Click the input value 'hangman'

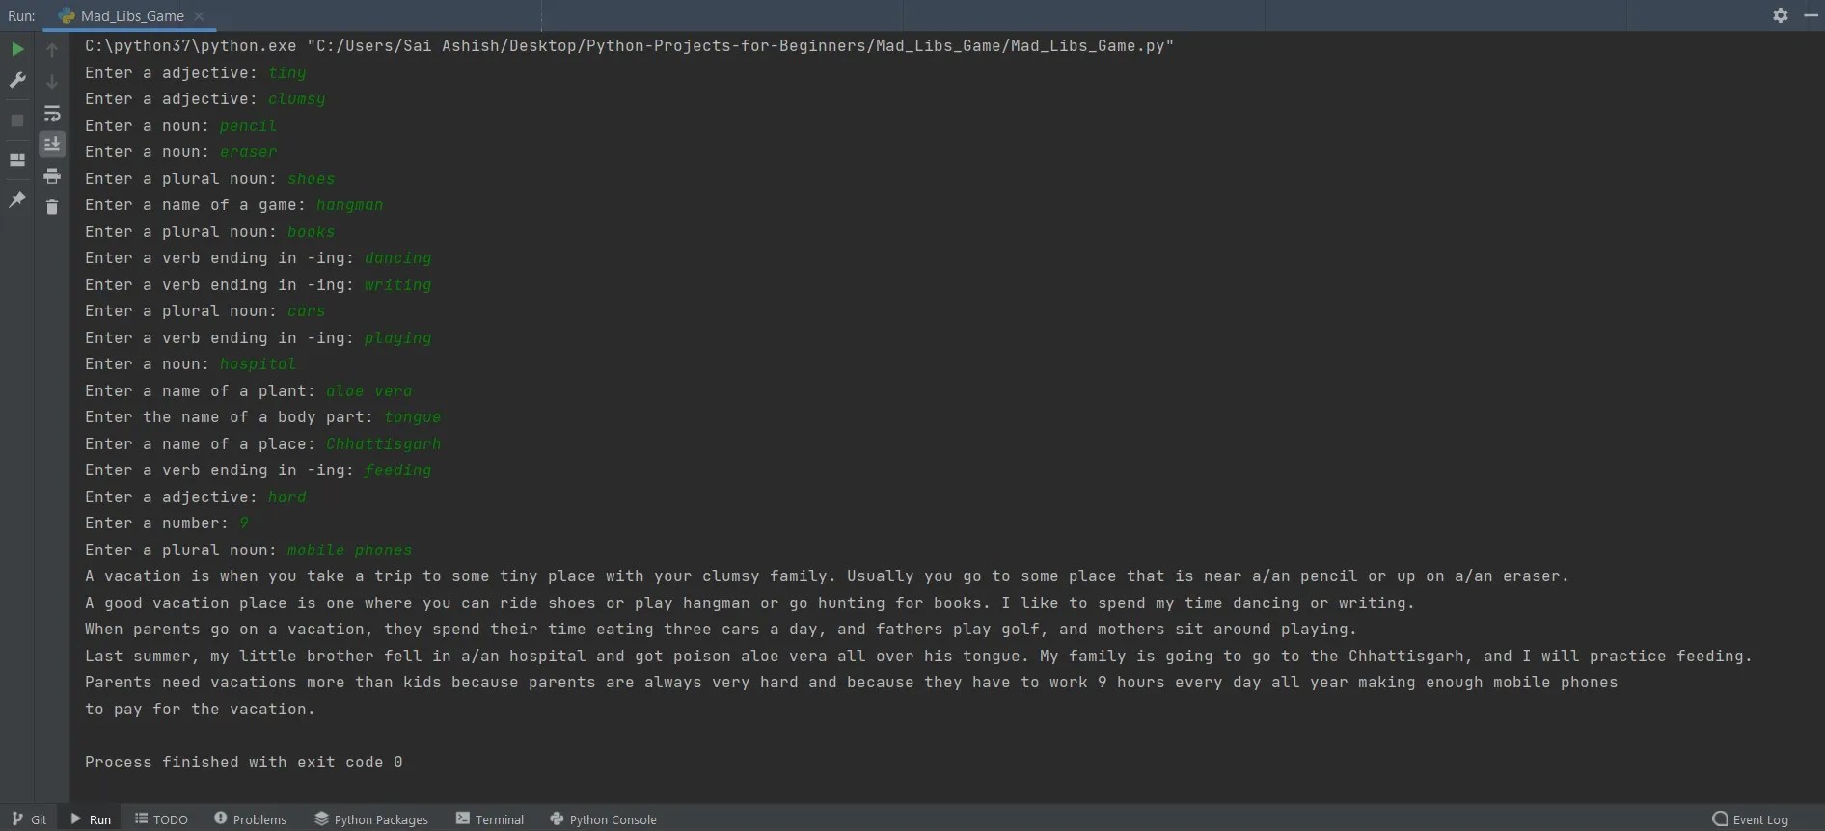click(349, 205)
